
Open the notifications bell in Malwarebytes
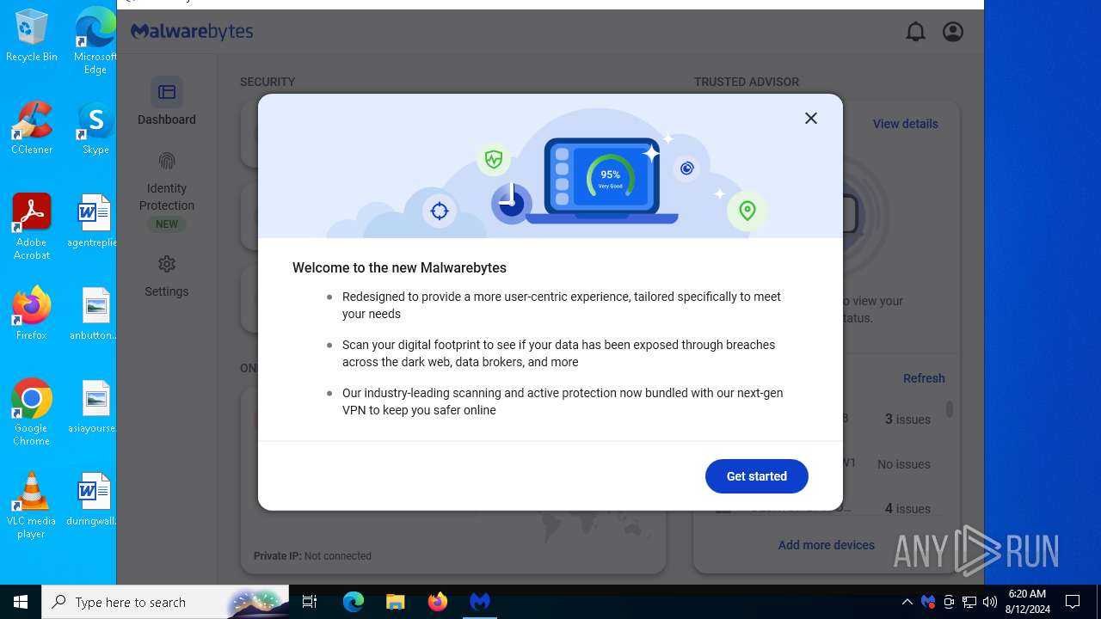point(915,32)
